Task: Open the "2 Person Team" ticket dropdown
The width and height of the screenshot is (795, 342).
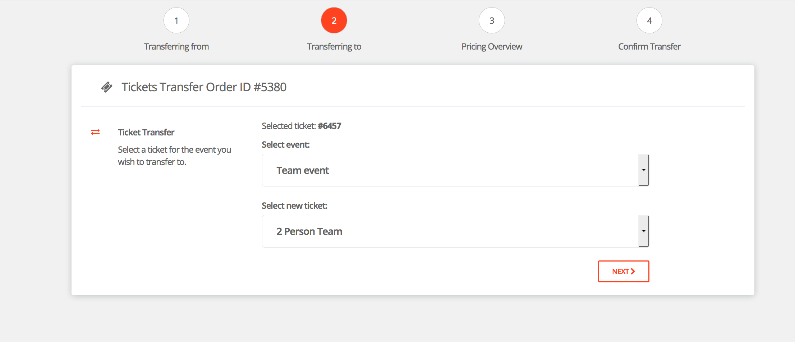Action: tap(449, 231)
